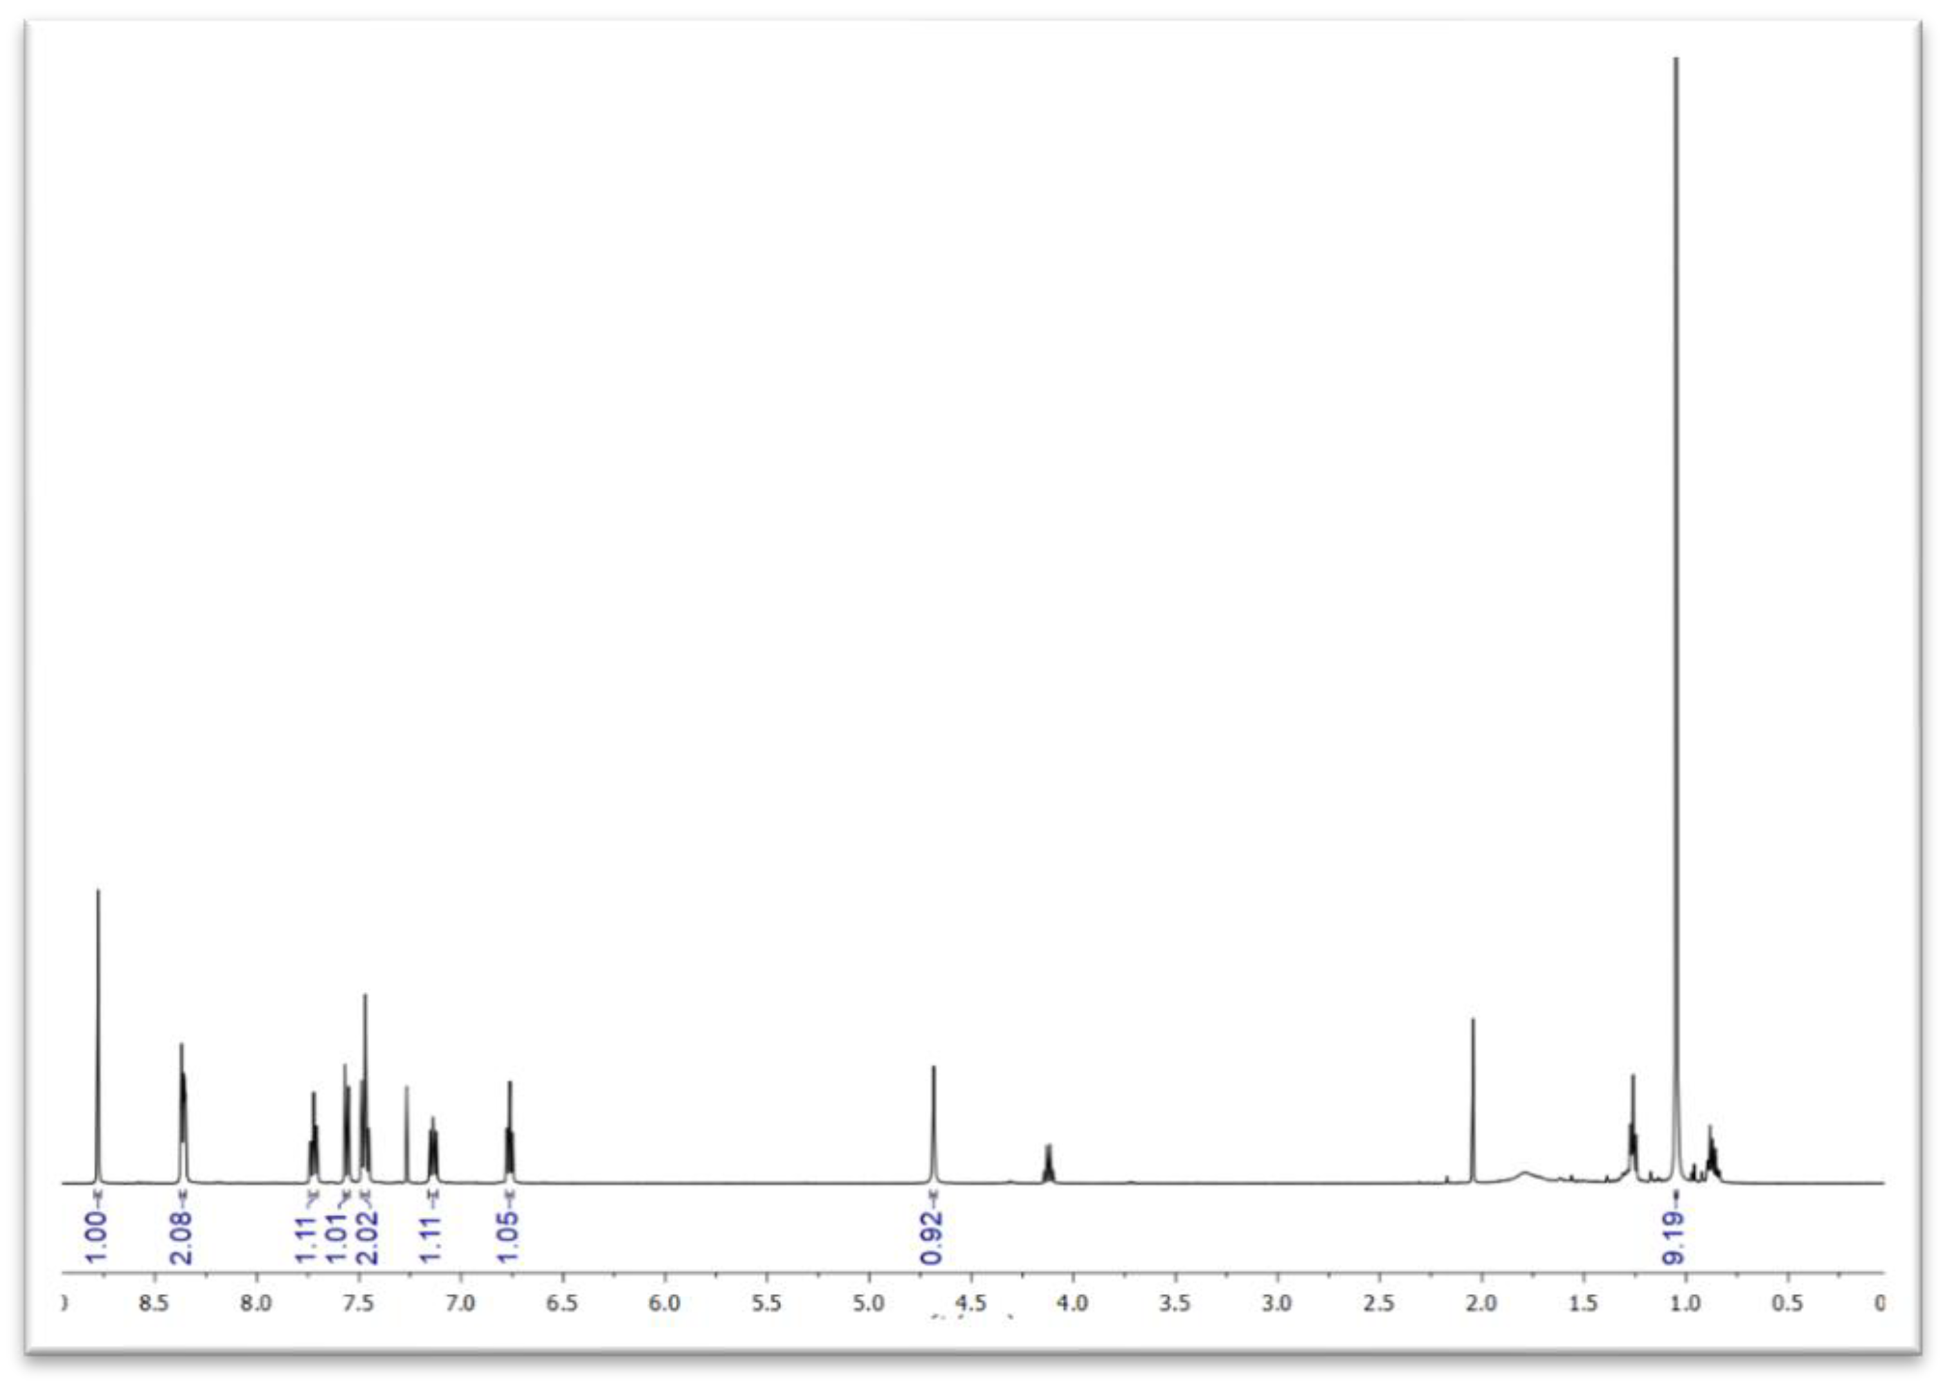Select the 2.5 ppm axis label
This screenshot has height=1382, width=1952.
click(x=1379, y=1303)
